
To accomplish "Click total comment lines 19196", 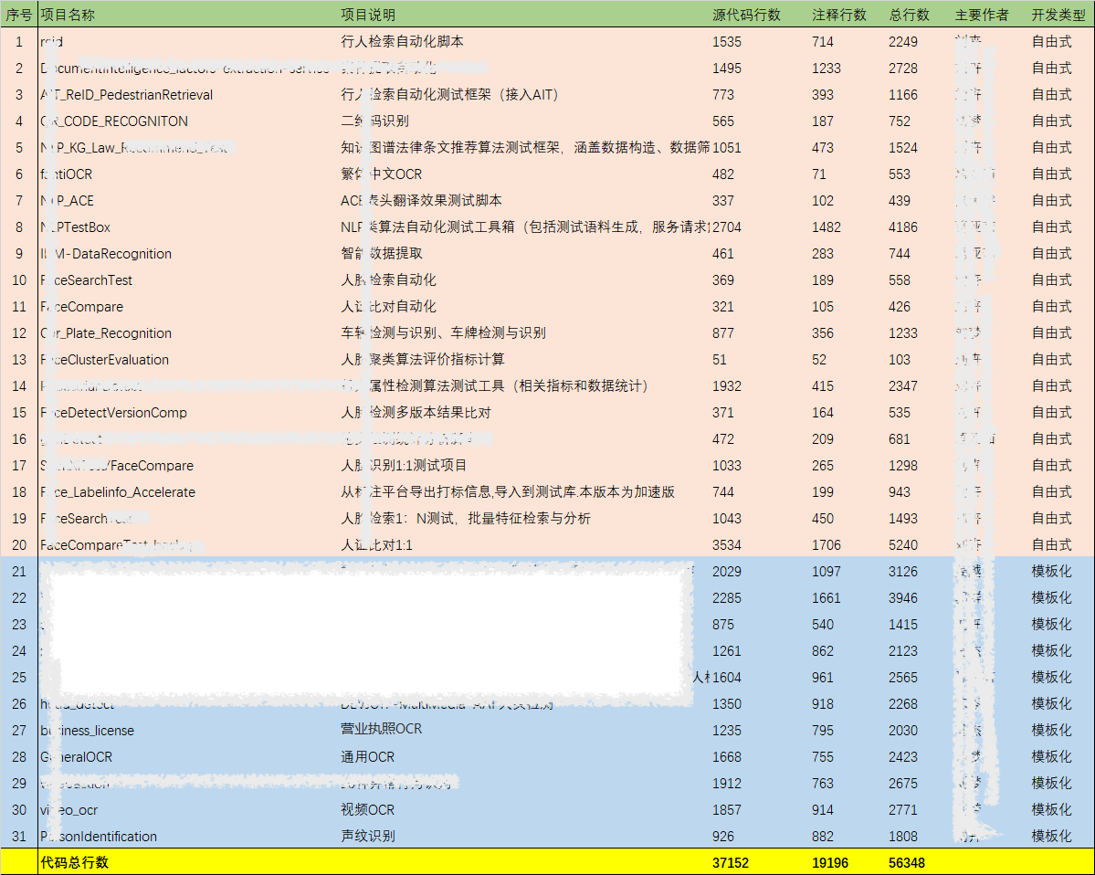I will pos(829,864).
